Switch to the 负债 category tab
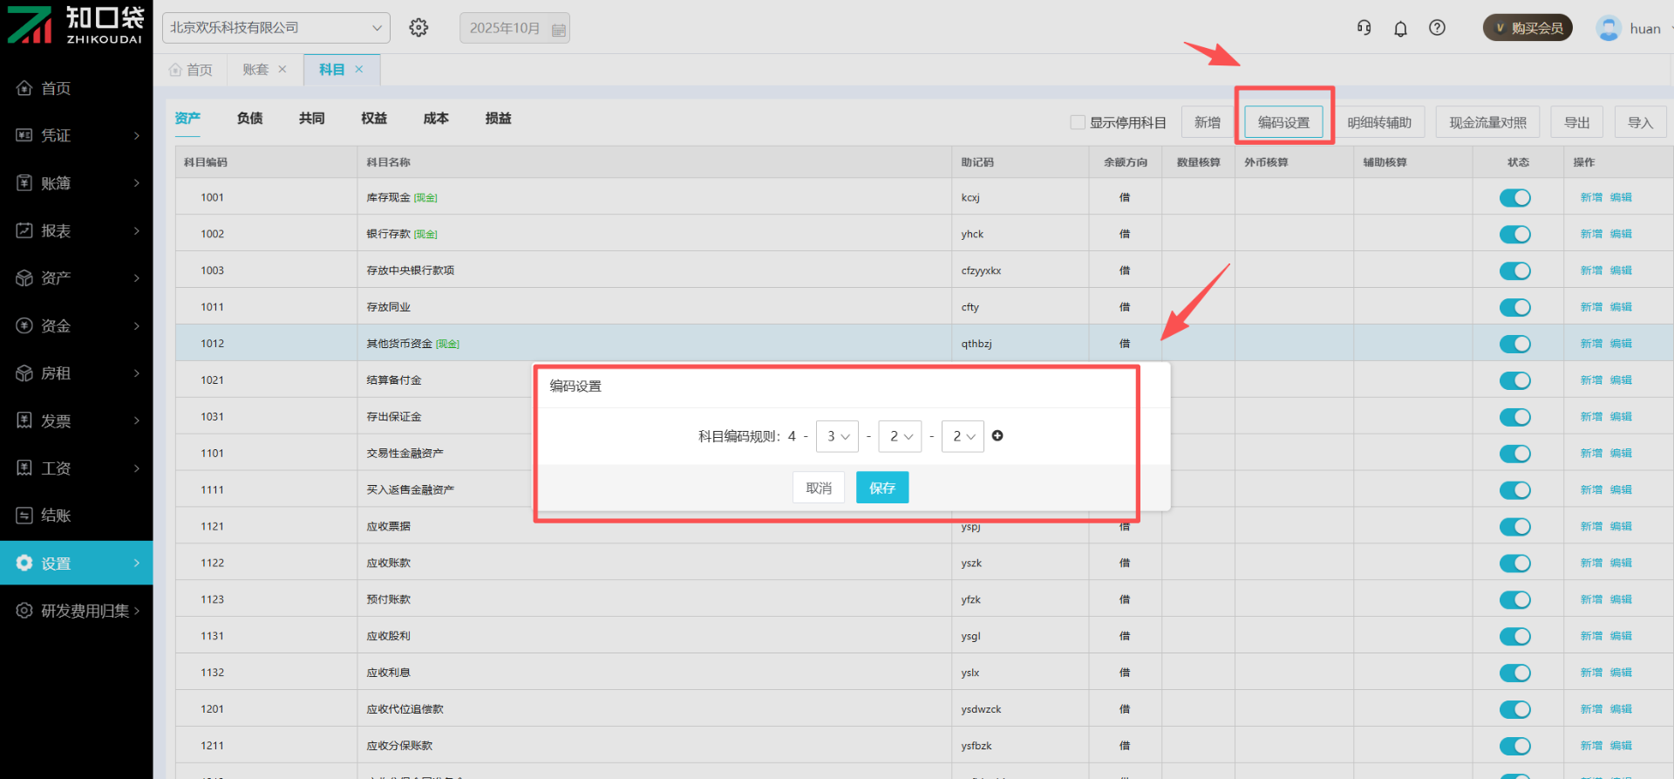1674x779 pixels. pyautogui.click(x=249, y=119)
